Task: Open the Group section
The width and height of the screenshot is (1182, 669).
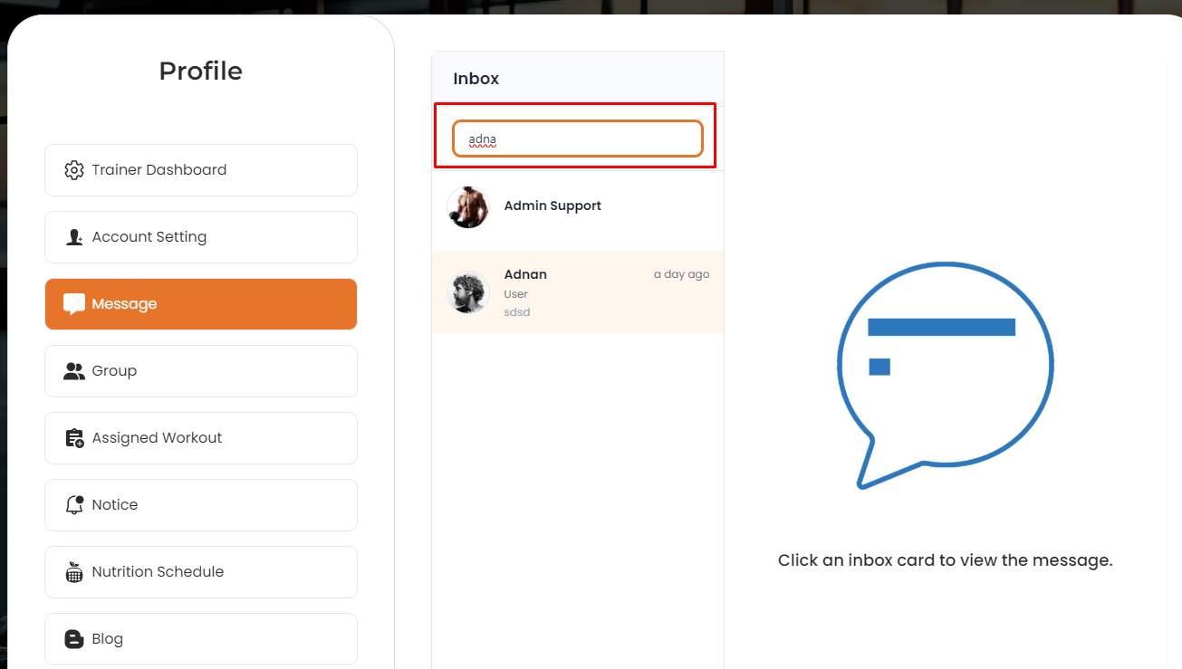Action: [x=200, y=371]
